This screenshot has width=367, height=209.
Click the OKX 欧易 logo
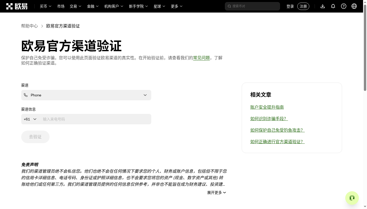click(x=17, y=6)
